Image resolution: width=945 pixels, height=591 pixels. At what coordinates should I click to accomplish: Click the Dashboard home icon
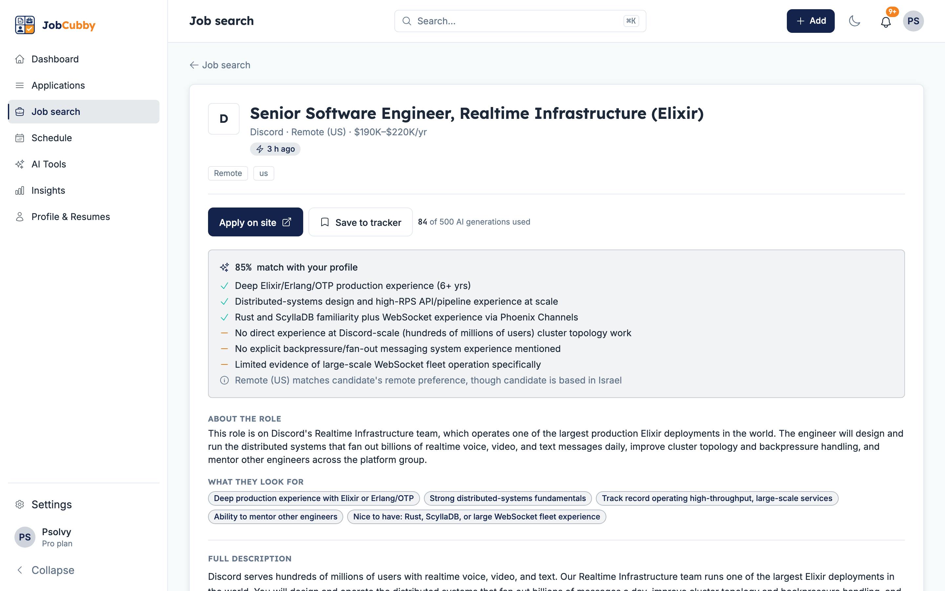pyautogui.click(x=20, y=59)
